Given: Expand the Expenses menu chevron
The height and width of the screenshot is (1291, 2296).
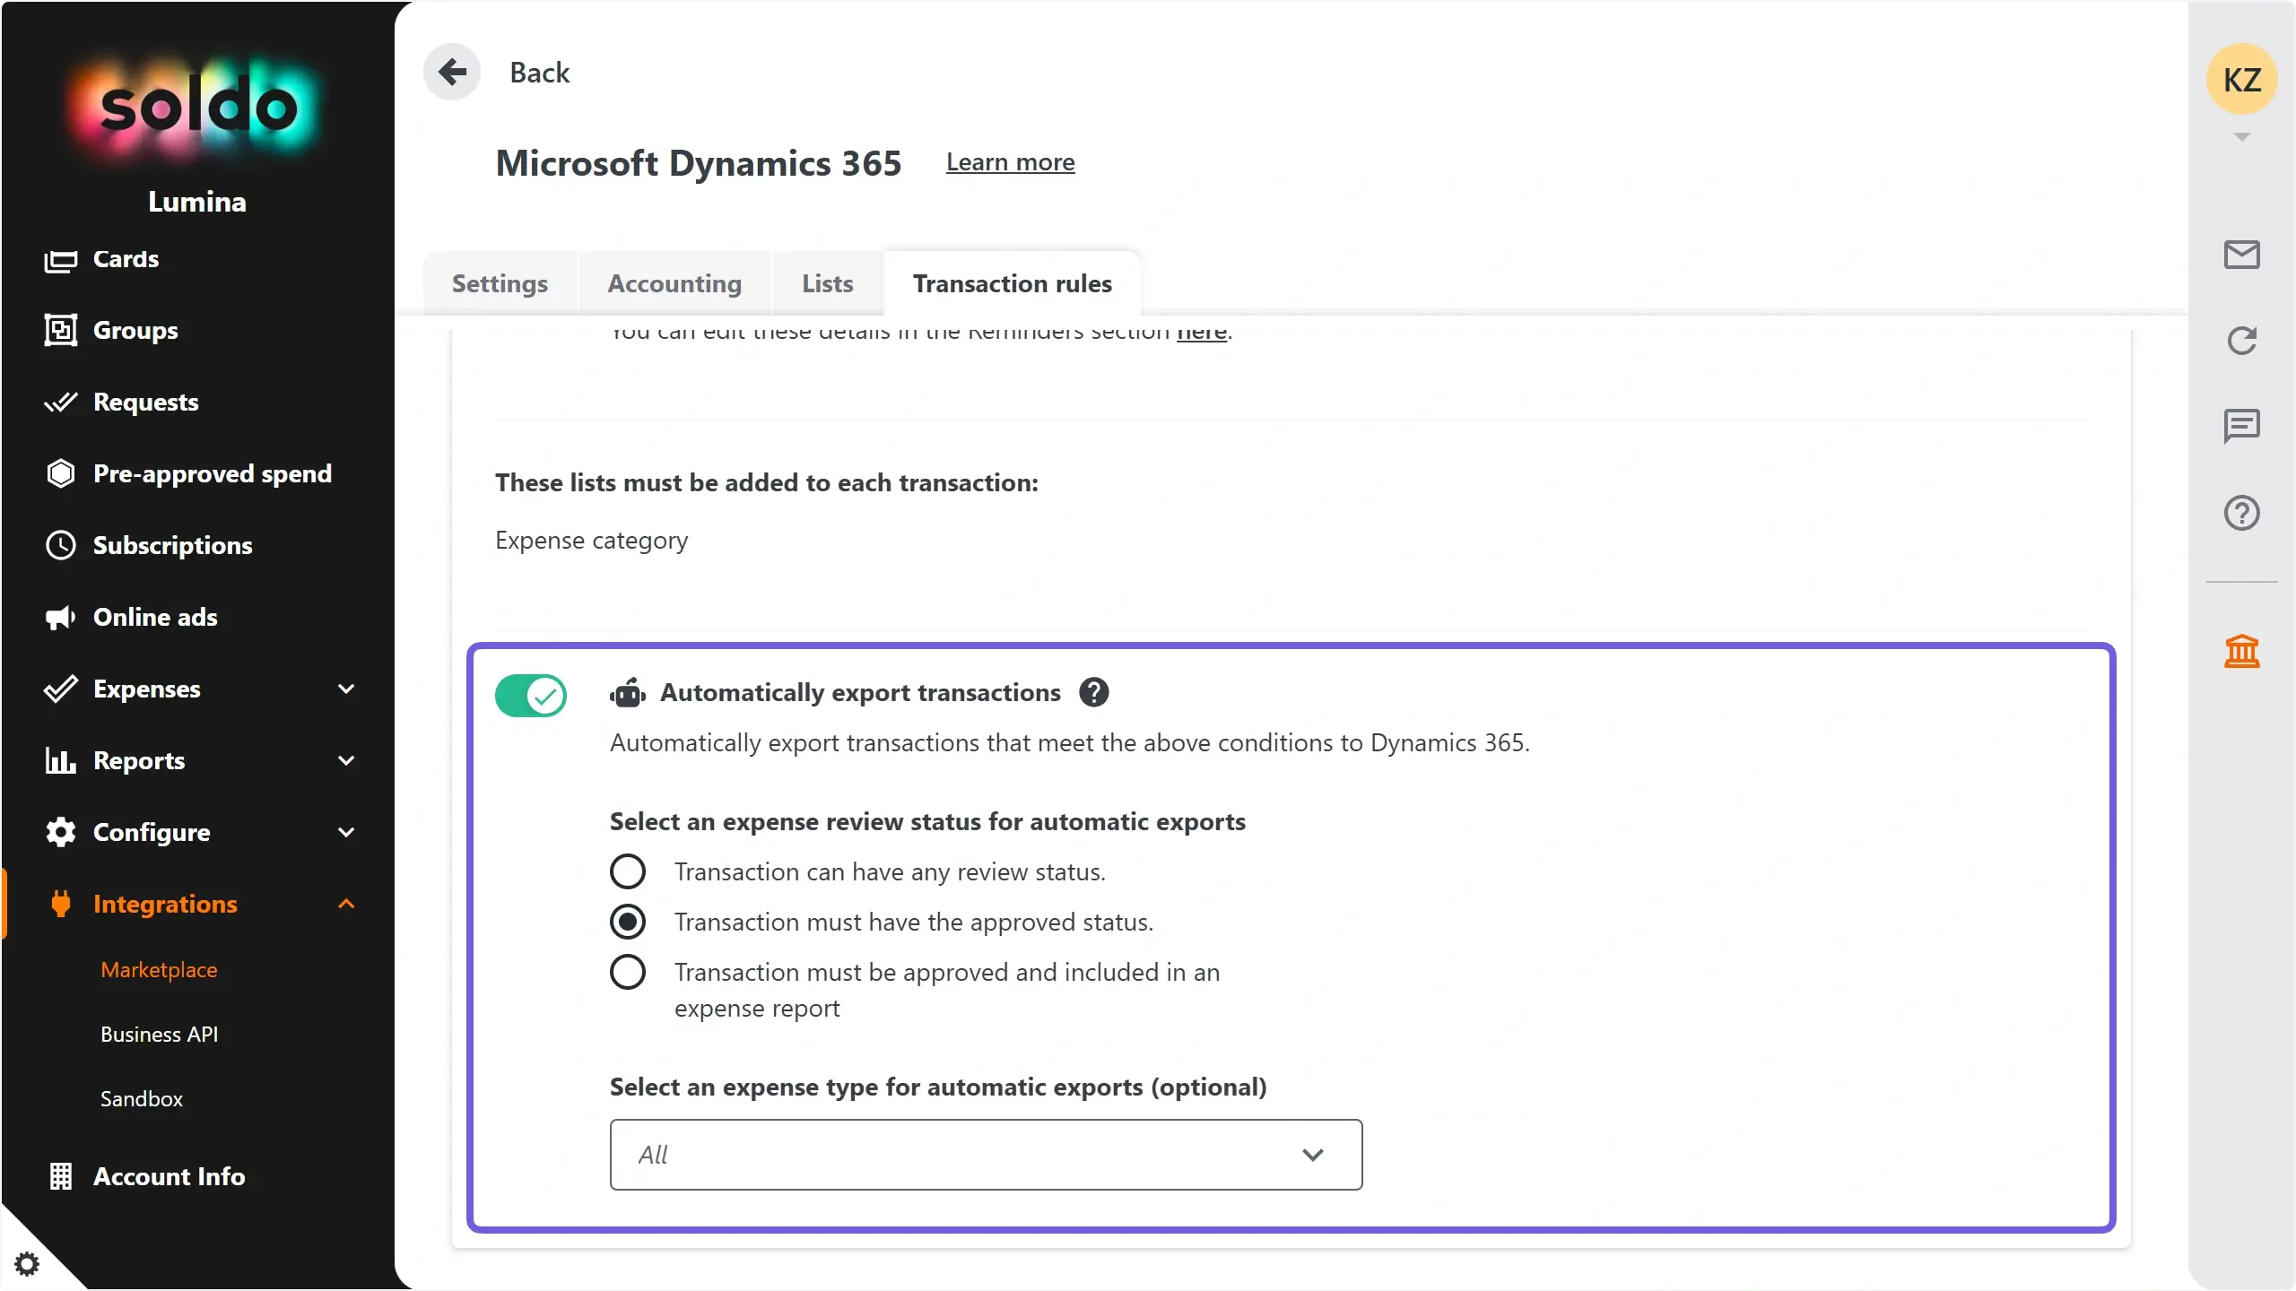Looking at the screenshot, I should point(346,689).
